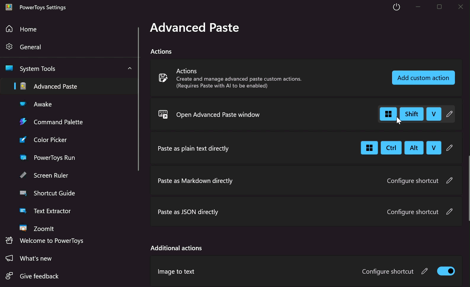Select Awake in the sidebar
This screenshot has height=287, width=470.
69,104
